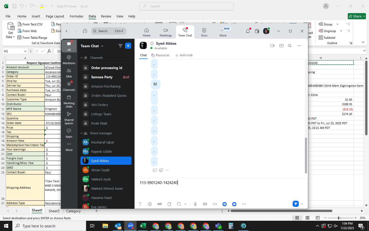Image resolution: width=369 pixels, height=231 pixels.
Task: Open the Get Data dropdown in Excel
Action: (x=11, y=31)
